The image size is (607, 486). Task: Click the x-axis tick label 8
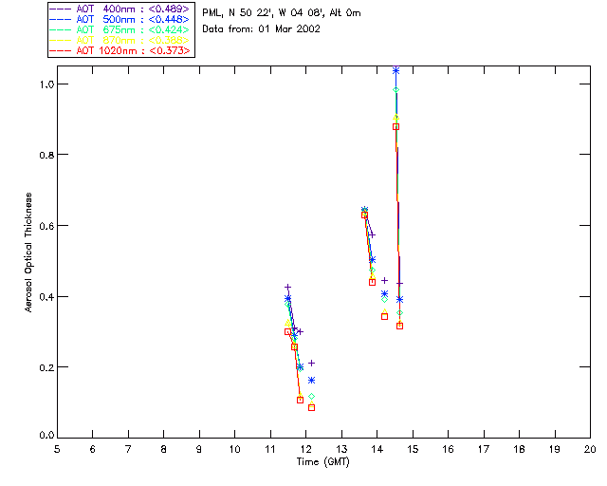(x=164, y=449)
